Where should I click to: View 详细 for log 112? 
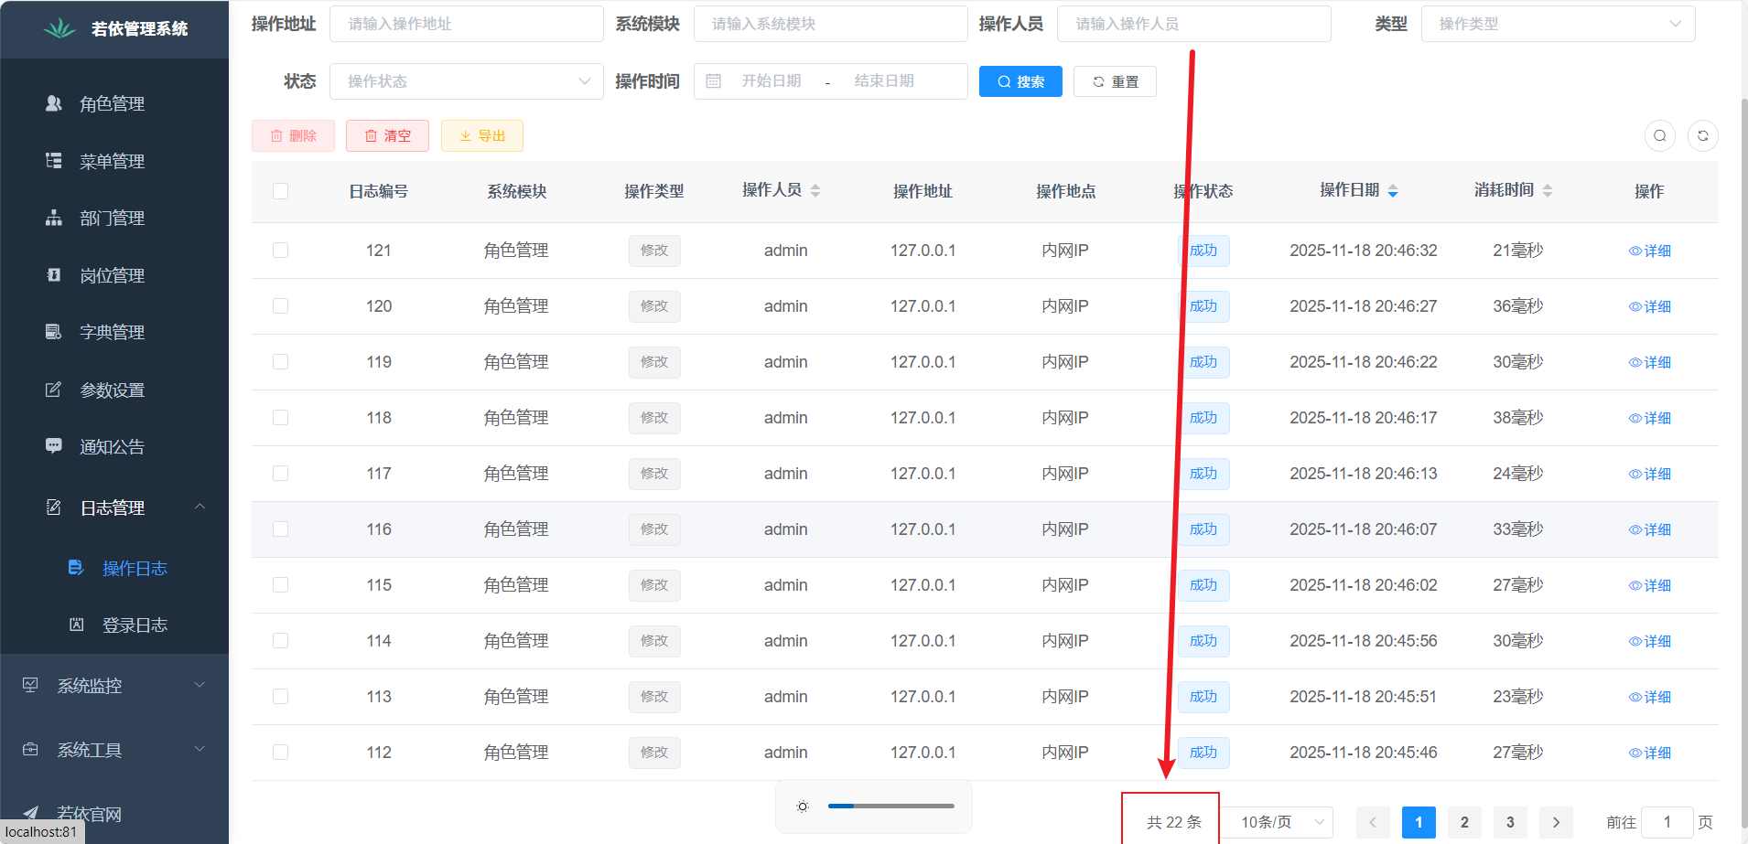click(1650, 753)
